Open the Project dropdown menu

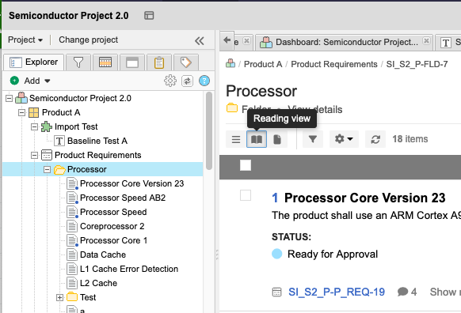[x=25, y=40]
